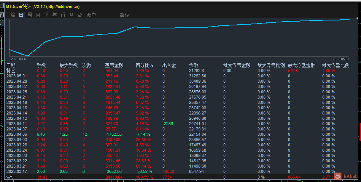This screenshot has width=361, height=182.
Task: Select the 2023.04.11 date row
Action: click(x=17, y=124)
